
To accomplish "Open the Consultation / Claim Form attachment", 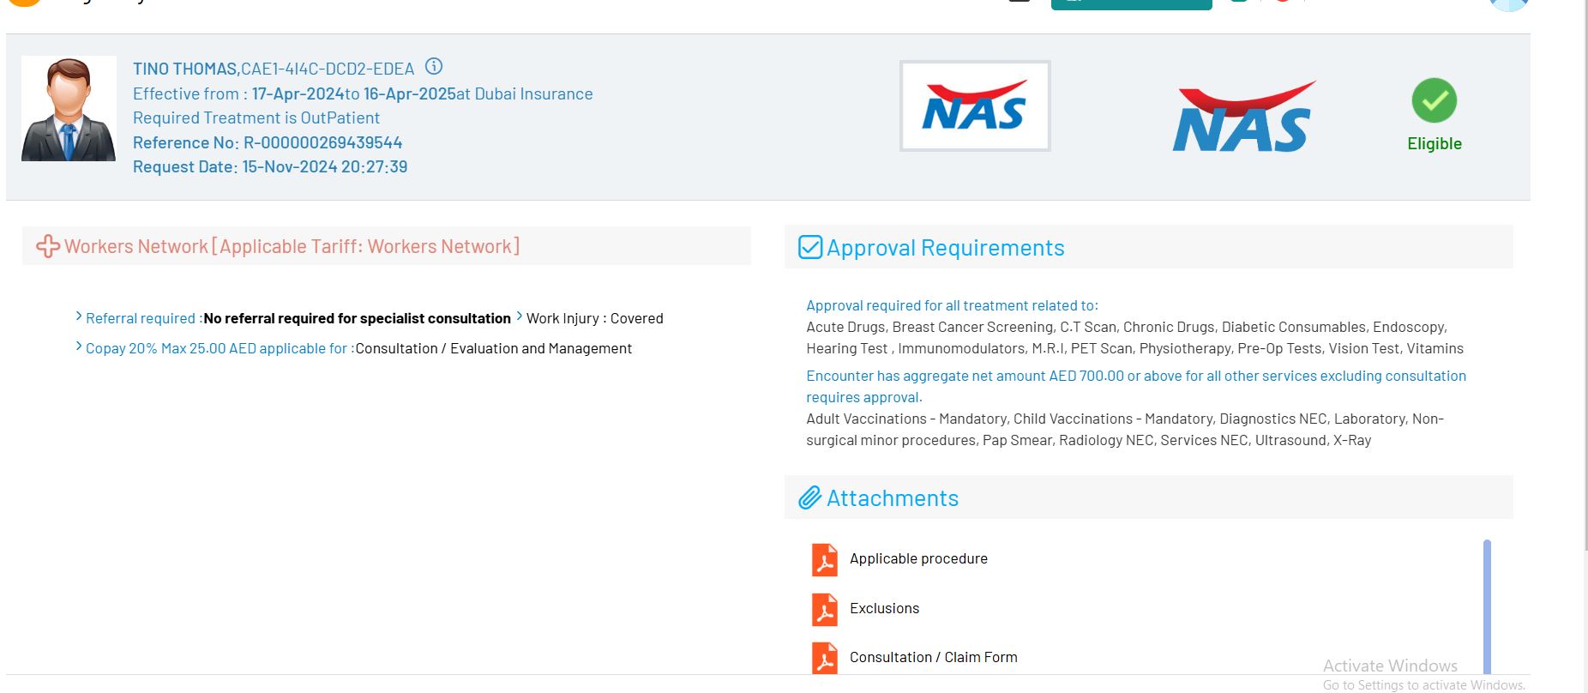I will (933, 657).
